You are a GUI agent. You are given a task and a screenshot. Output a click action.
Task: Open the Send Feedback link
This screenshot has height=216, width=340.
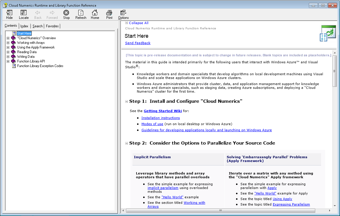138,43
